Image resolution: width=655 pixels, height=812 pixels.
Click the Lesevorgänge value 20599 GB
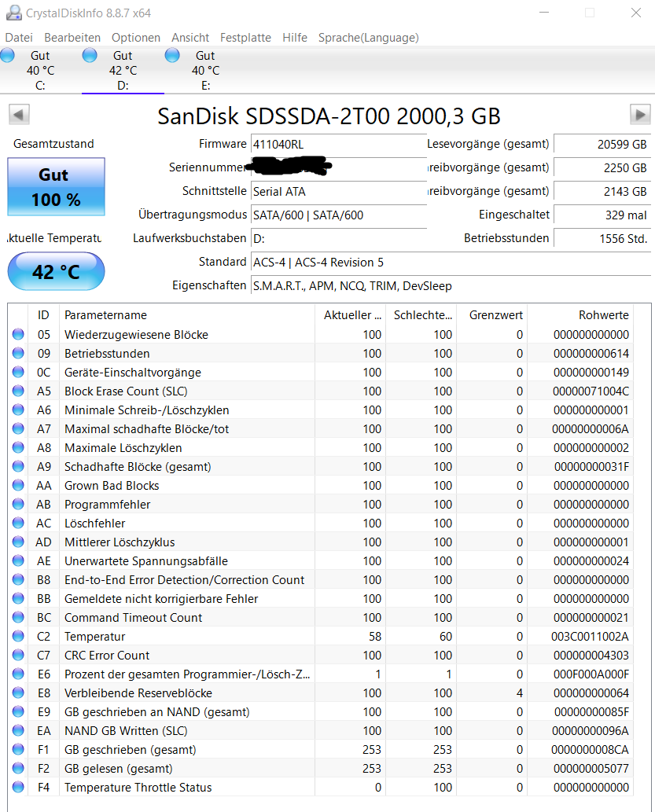coord(602,144)
